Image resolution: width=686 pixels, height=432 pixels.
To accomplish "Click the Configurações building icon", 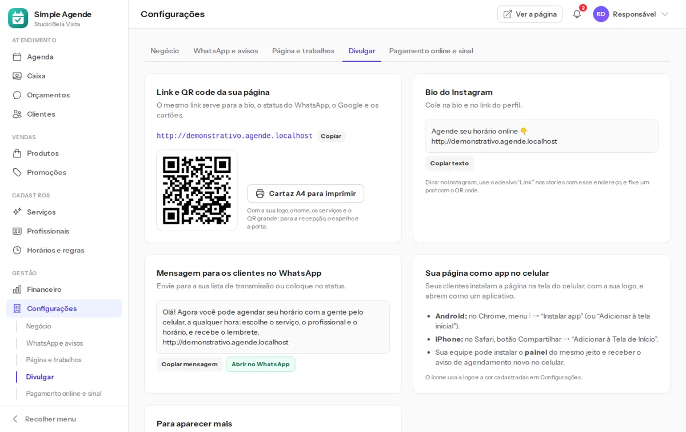I will tap(17, 308).
